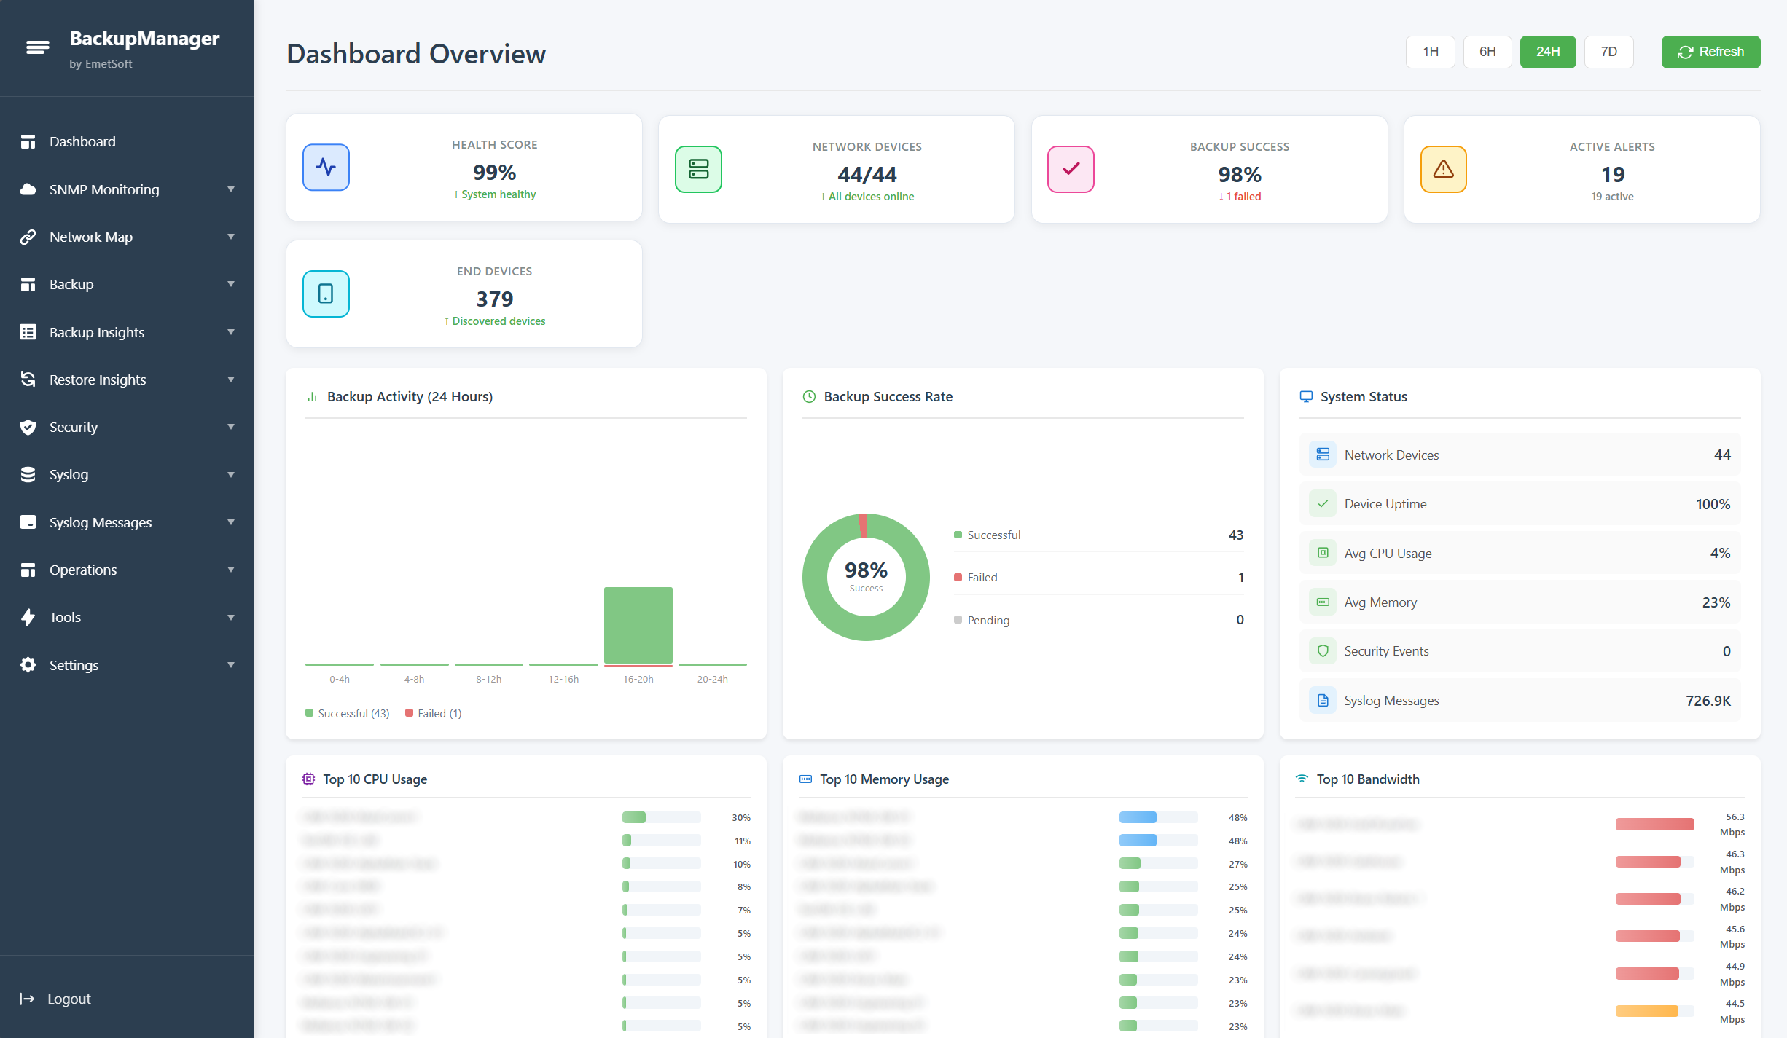Expand the Backup menu arrow
This screenshot has height=1038, width=1787.
(231, 284)
